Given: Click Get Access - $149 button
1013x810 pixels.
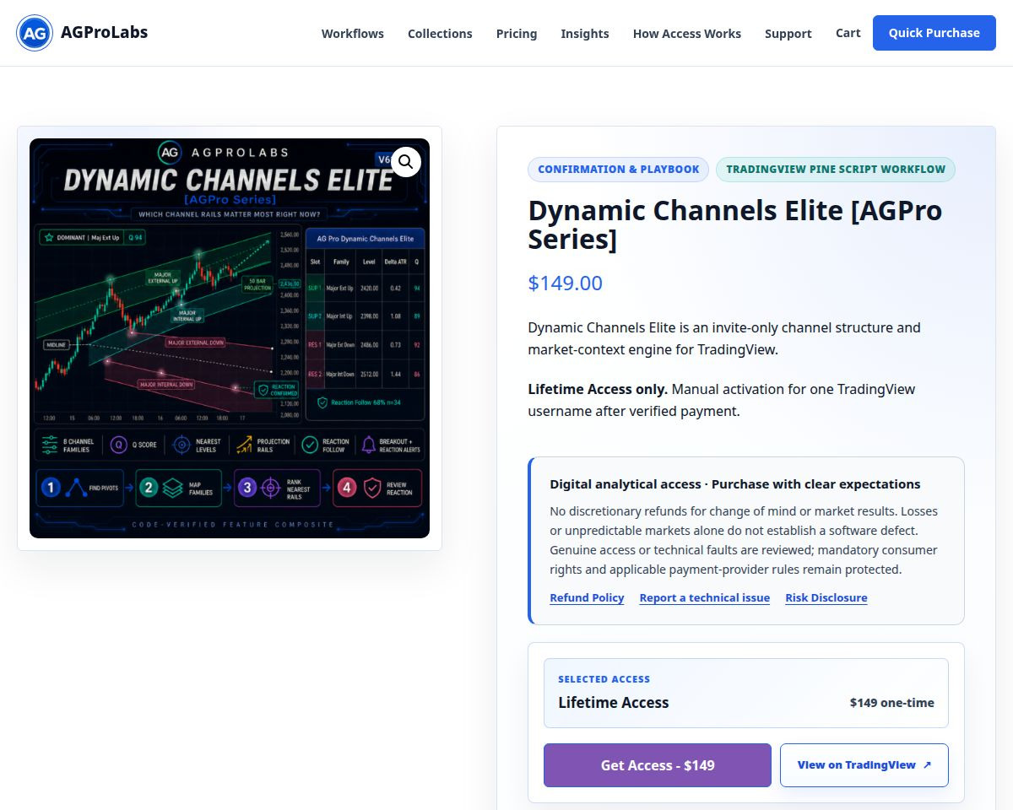Looking at the screenshot, I should point(658,765).
